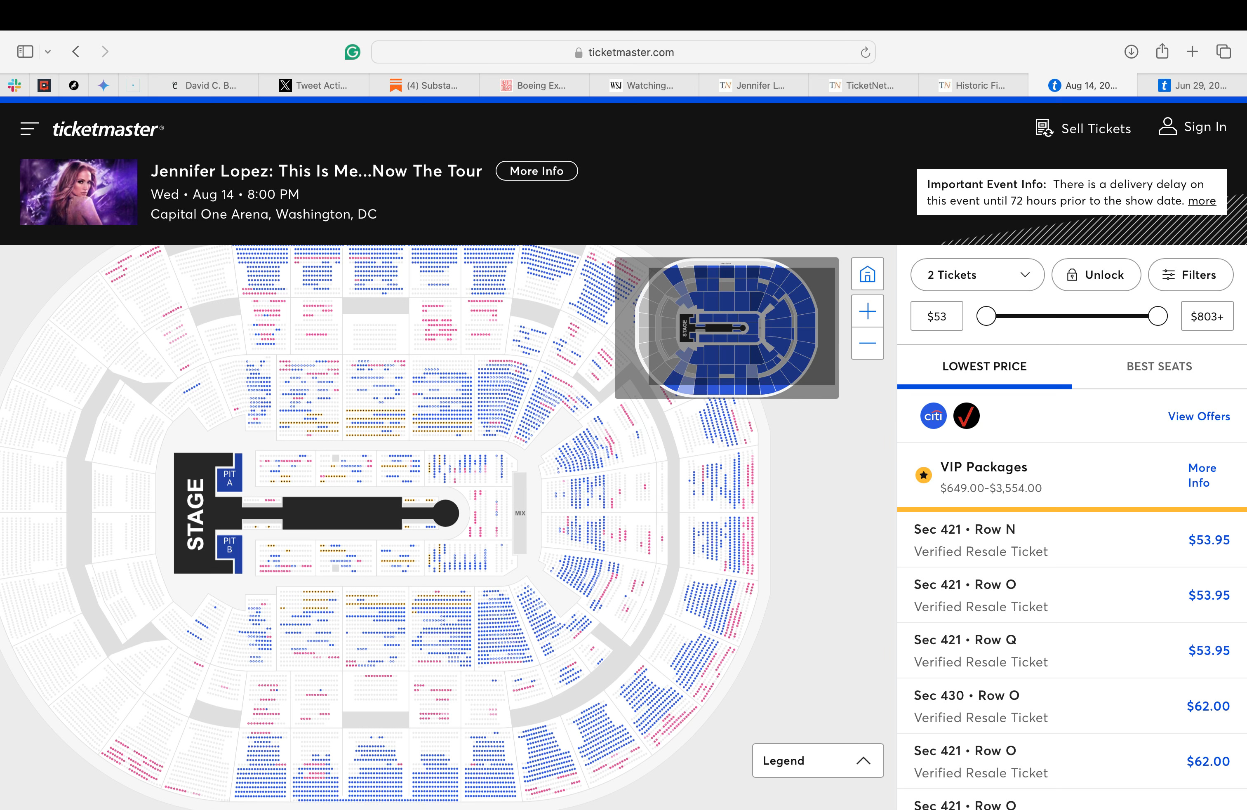
Task: Click the Jennifer Lopez event thumbnail
Action: click(x=79, y=192)
